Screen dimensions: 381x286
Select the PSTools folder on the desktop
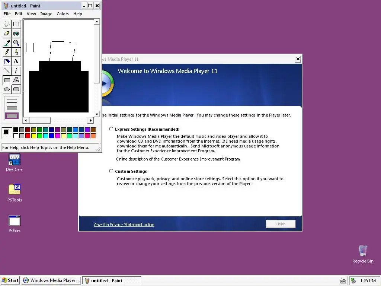[x=15, y=193]
